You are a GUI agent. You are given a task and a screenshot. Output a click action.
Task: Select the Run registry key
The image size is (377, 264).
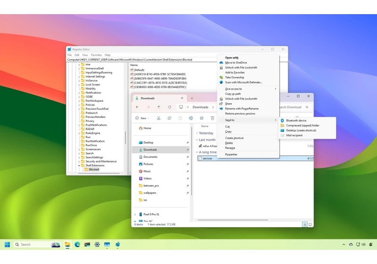[88, 137]
